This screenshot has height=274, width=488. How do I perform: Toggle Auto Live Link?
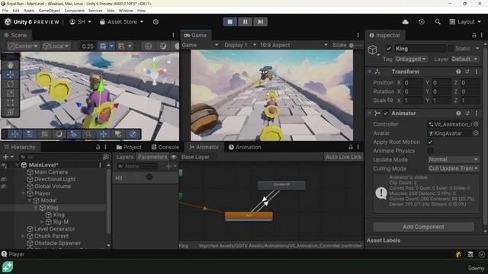(344, 157)
